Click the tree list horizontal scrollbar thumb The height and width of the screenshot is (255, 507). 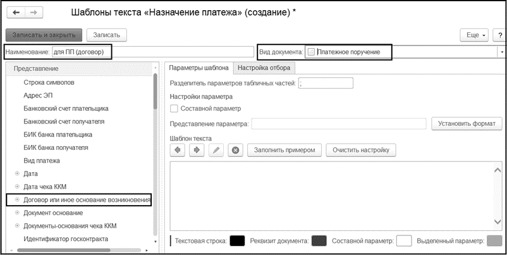click(x=63, y=250)
